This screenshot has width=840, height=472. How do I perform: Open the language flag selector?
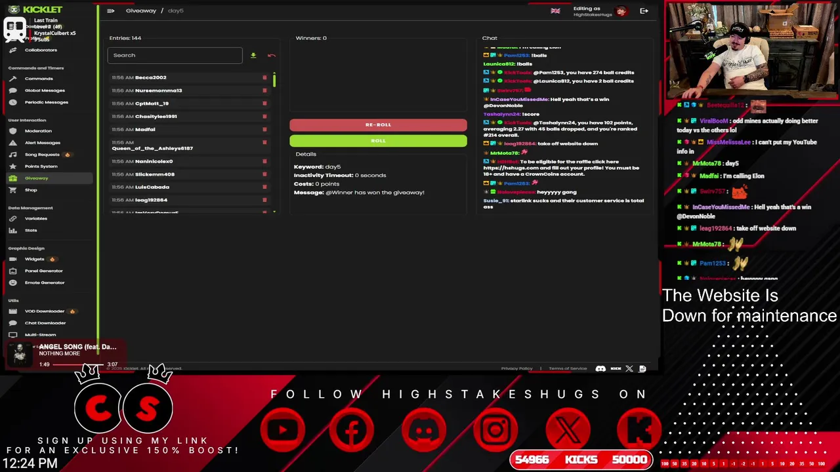tap(555, 10)
